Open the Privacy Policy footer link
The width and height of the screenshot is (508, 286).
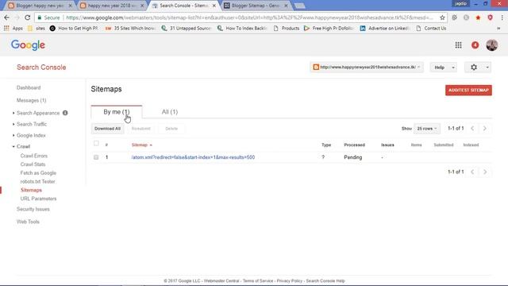pyautogui.click(x=289, y=280)
